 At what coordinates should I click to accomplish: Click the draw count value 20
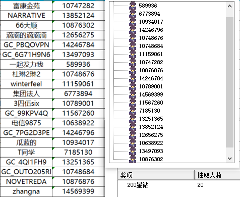pyautogui.click(x=200, y=185)
